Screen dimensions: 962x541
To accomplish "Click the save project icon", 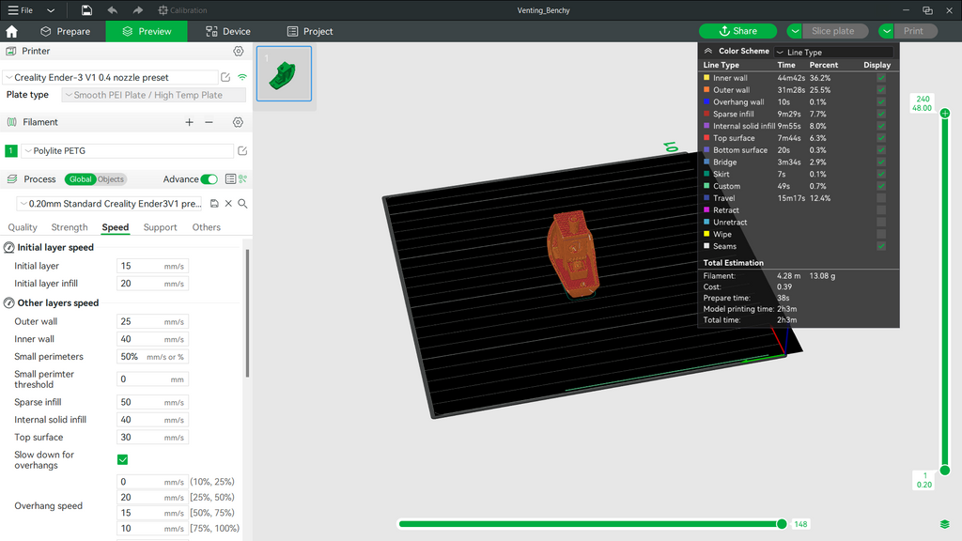I will pyautogui.click(x=86, y=9).
